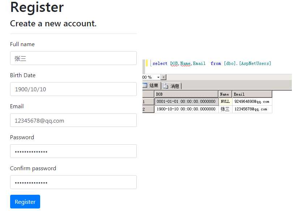294x211 pixels.
Task: Click the results grid icon on 结果 tab
Action: click(145, 86)
